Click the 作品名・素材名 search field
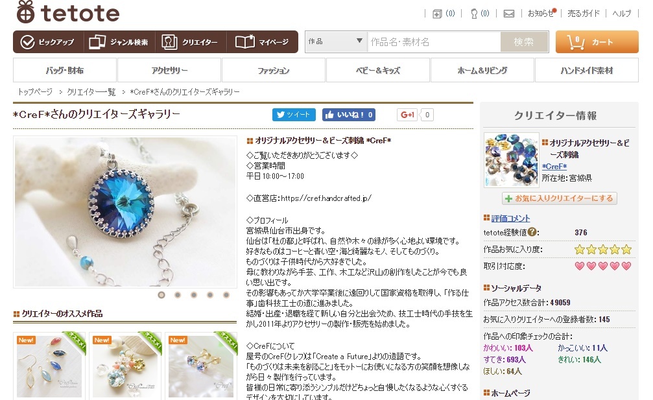Image resolution: width=653 pixels, height=400 pixels. click(x=434, y=41)
